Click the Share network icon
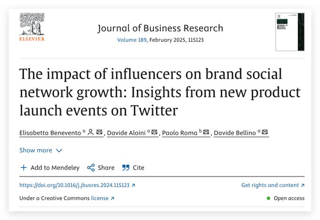This screenshot has width=320, height=220. coord(91,168)
